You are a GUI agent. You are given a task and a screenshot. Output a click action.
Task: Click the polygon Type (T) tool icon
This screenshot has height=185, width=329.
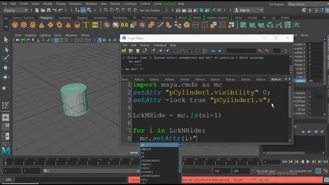[86, 25]
